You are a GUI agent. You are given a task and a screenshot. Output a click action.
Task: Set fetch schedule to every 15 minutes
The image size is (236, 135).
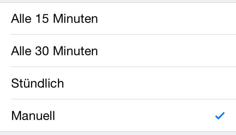(x=118, y=18)
